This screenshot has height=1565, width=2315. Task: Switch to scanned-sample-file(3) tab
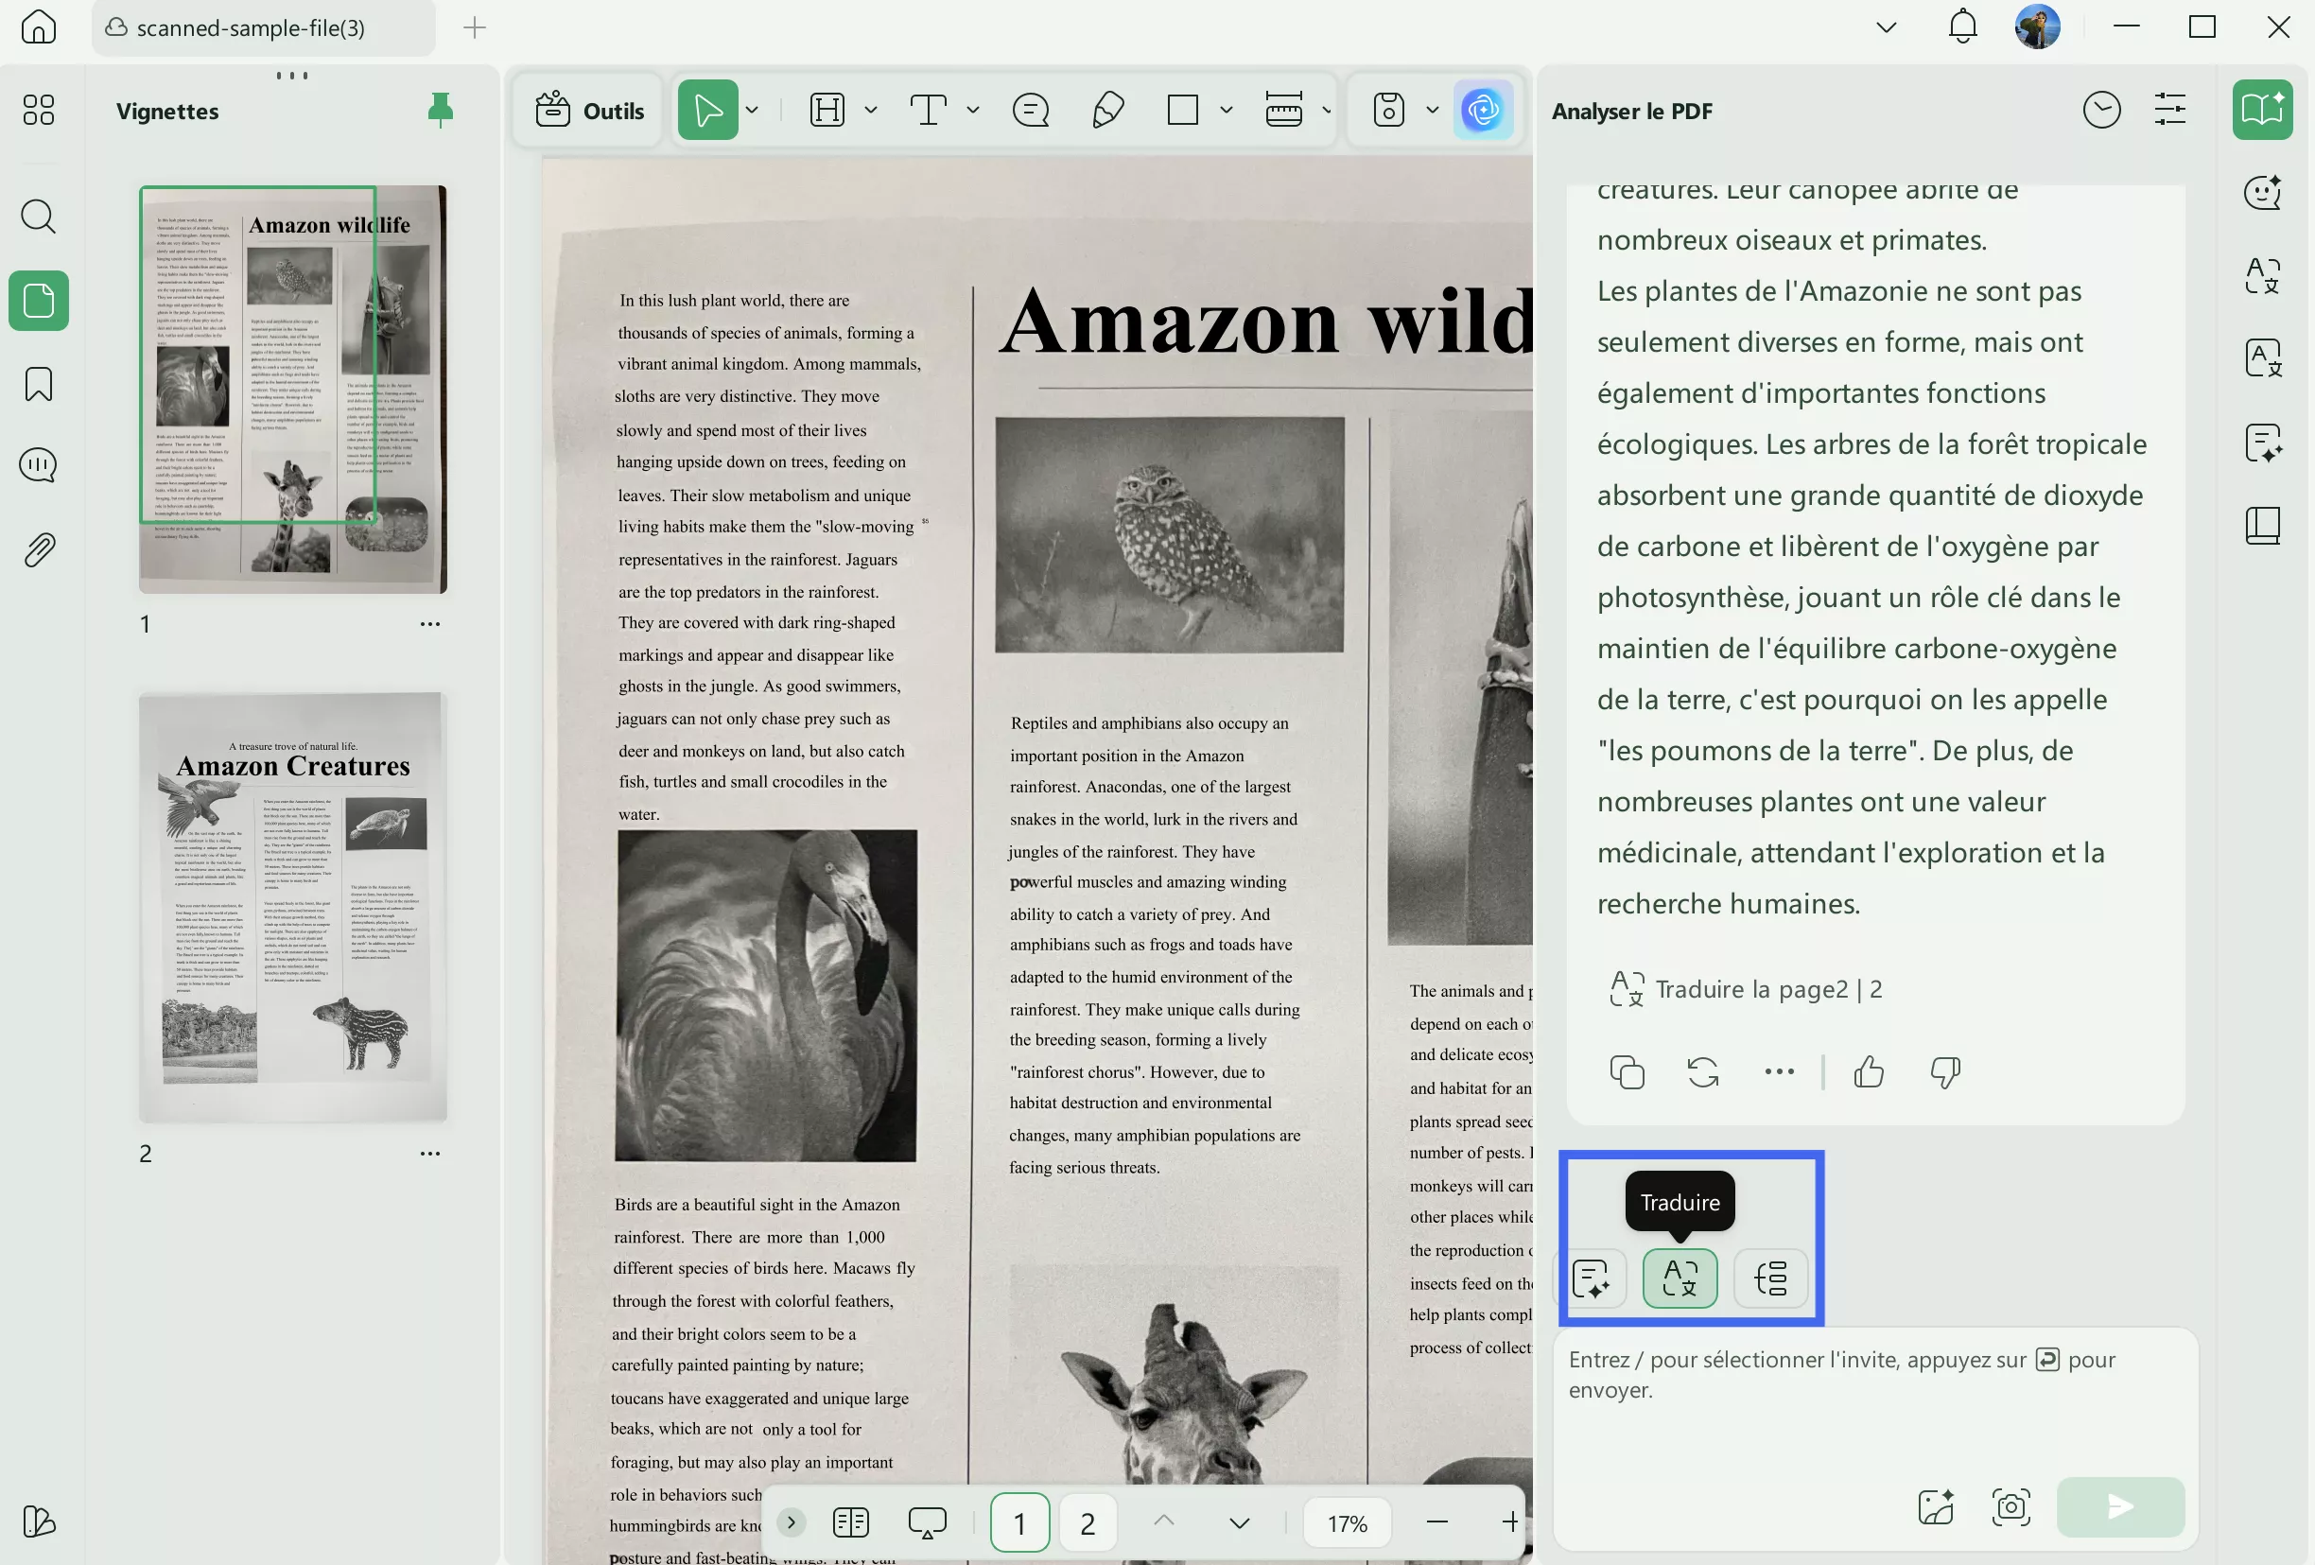tap(251, 27)
